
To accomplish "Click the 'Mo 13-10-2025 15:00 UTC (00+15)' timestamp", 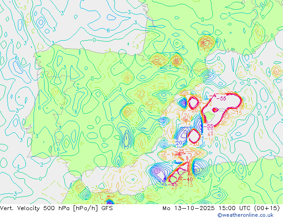I will point(221,208).
